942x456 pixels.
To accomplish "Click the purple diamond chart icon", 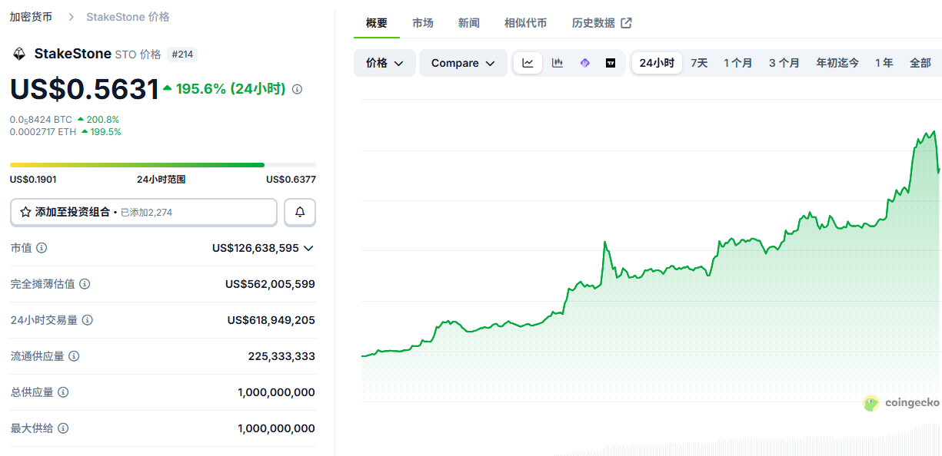I will [584, 63].
